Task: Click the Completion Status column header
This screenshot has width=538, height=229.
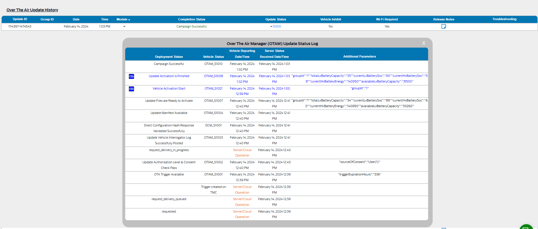Action: coord(191,19)
